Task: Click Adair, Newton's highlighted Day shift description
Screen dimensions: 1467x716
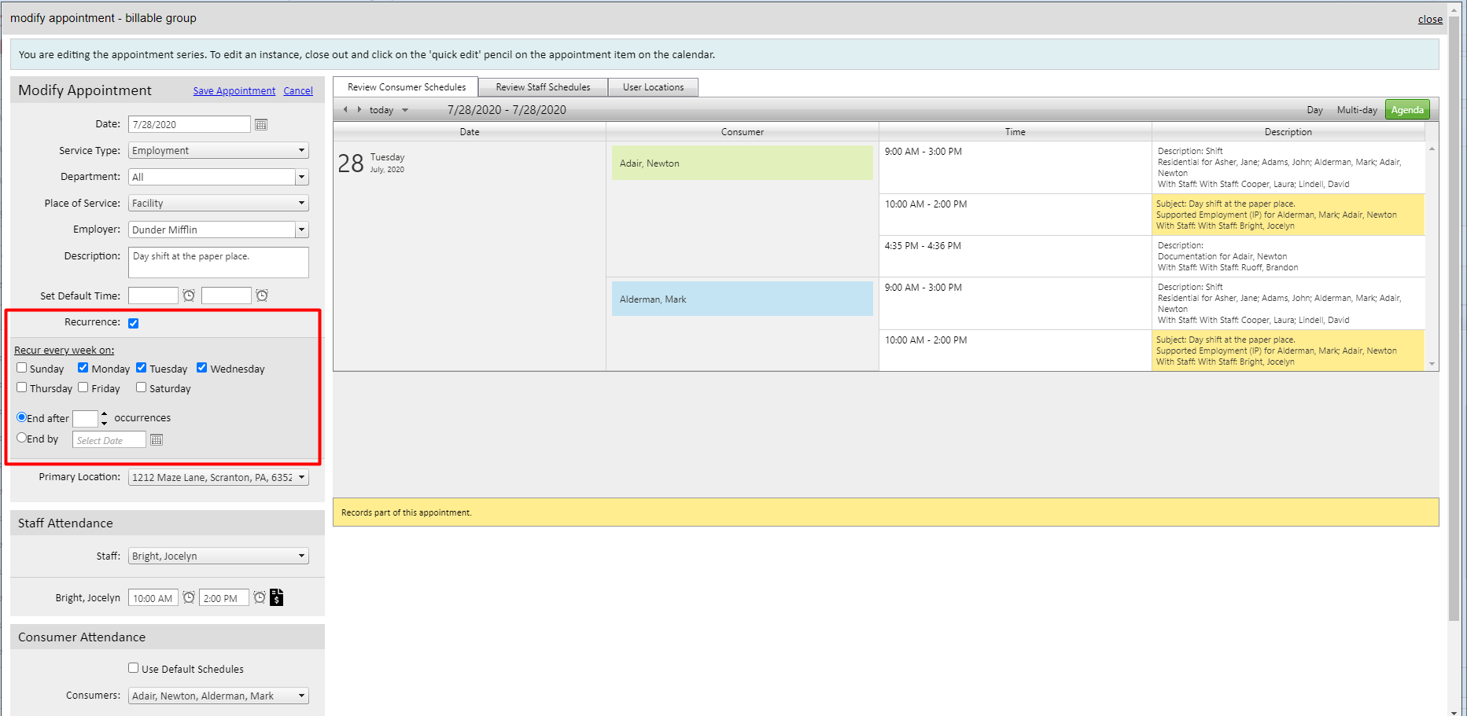Action: pos(1288,215)
